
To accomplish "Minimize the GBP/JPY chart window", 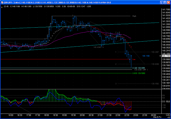I will [x=162, y=2].
